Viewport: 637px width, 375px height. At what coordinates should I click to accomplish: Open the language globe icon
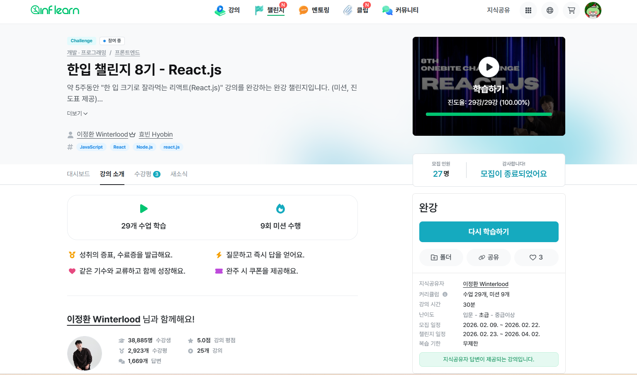pos(550,10)
